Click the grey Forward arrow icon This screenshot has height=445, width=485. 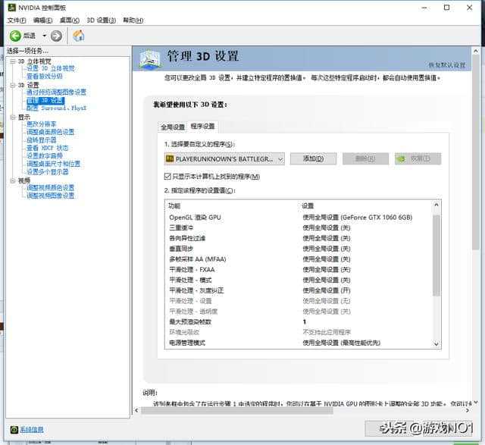(56, 36)
